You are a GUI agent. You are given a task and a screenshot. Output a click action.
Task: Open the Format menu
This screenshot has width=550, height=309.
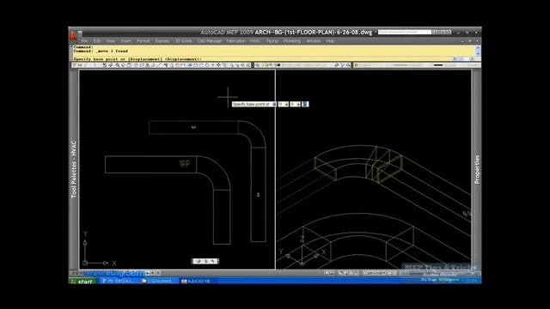click(144, 41)
